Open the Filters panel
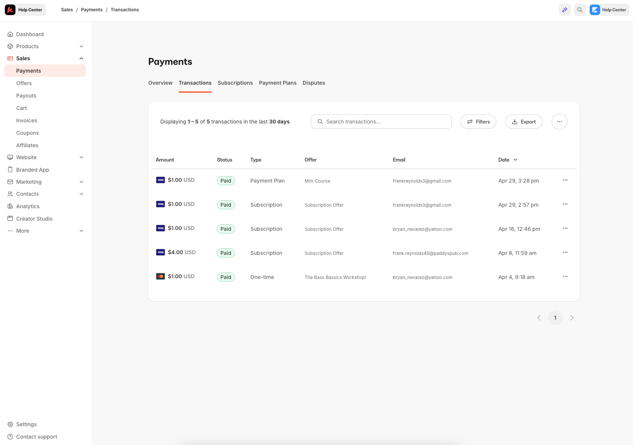The width and height of the screenshot is (633, 445). pos(478,122)
